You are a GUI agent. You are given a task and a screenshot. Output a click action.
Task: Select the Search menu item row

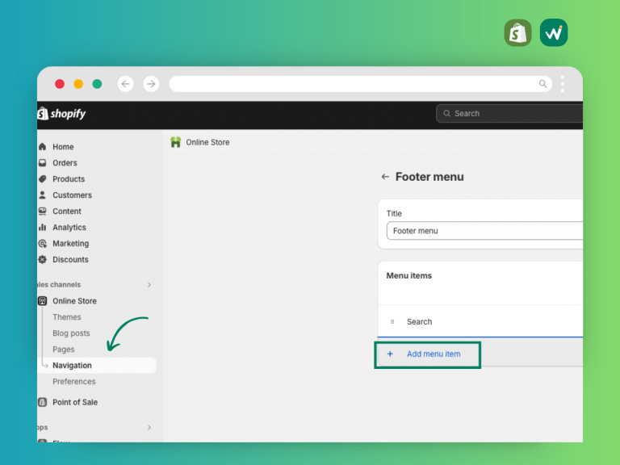point(480,321)
